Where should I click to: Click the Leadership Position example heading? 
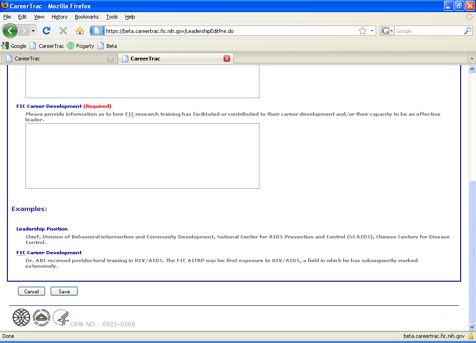click(42, 229)
